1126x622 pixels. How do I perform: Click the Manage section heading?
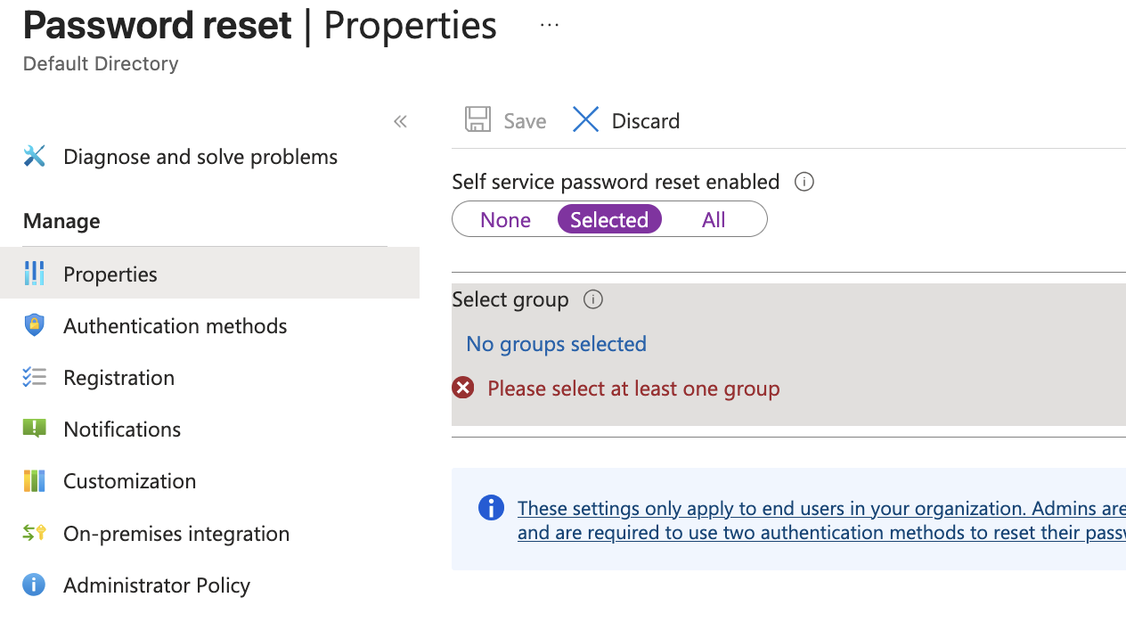[x=61, y=221]
